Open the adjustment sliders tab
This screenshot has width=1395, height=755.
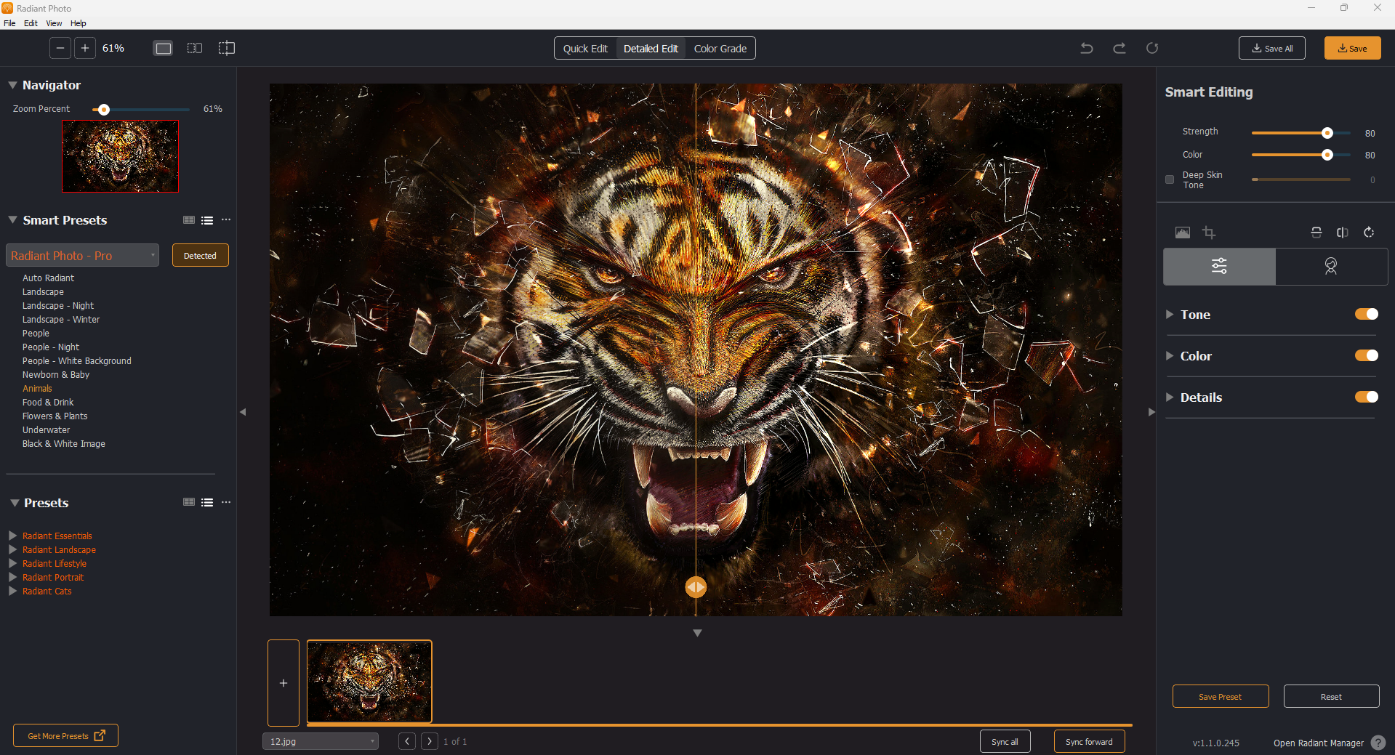(x=1220, y=266)
